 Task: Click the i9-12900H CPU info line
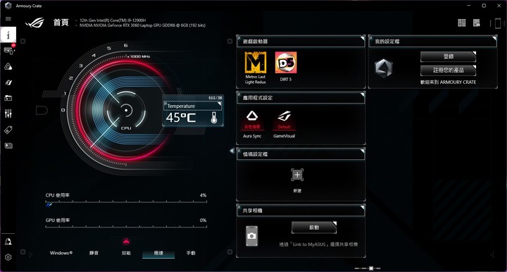click(113, 20)
